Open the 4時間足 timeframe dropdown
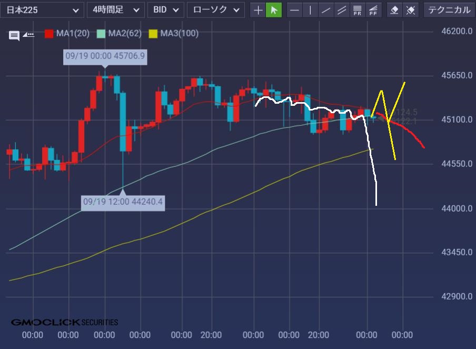The image size is (476, 349). tap(115, 10)
